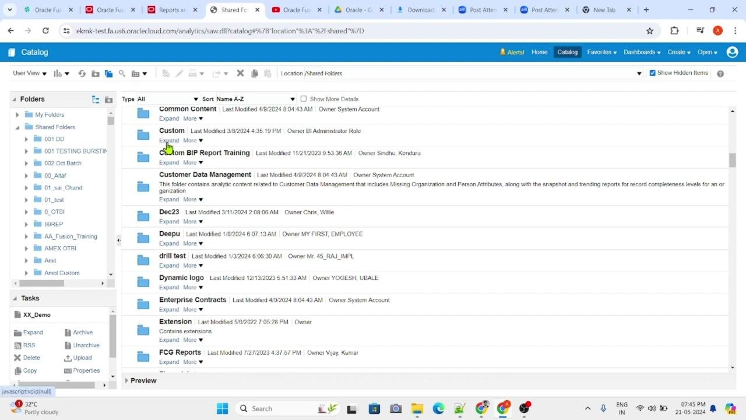Screen dimensions: 746x420
Task: Expand the 001 DD folder tree node
Action: [26, 139]
